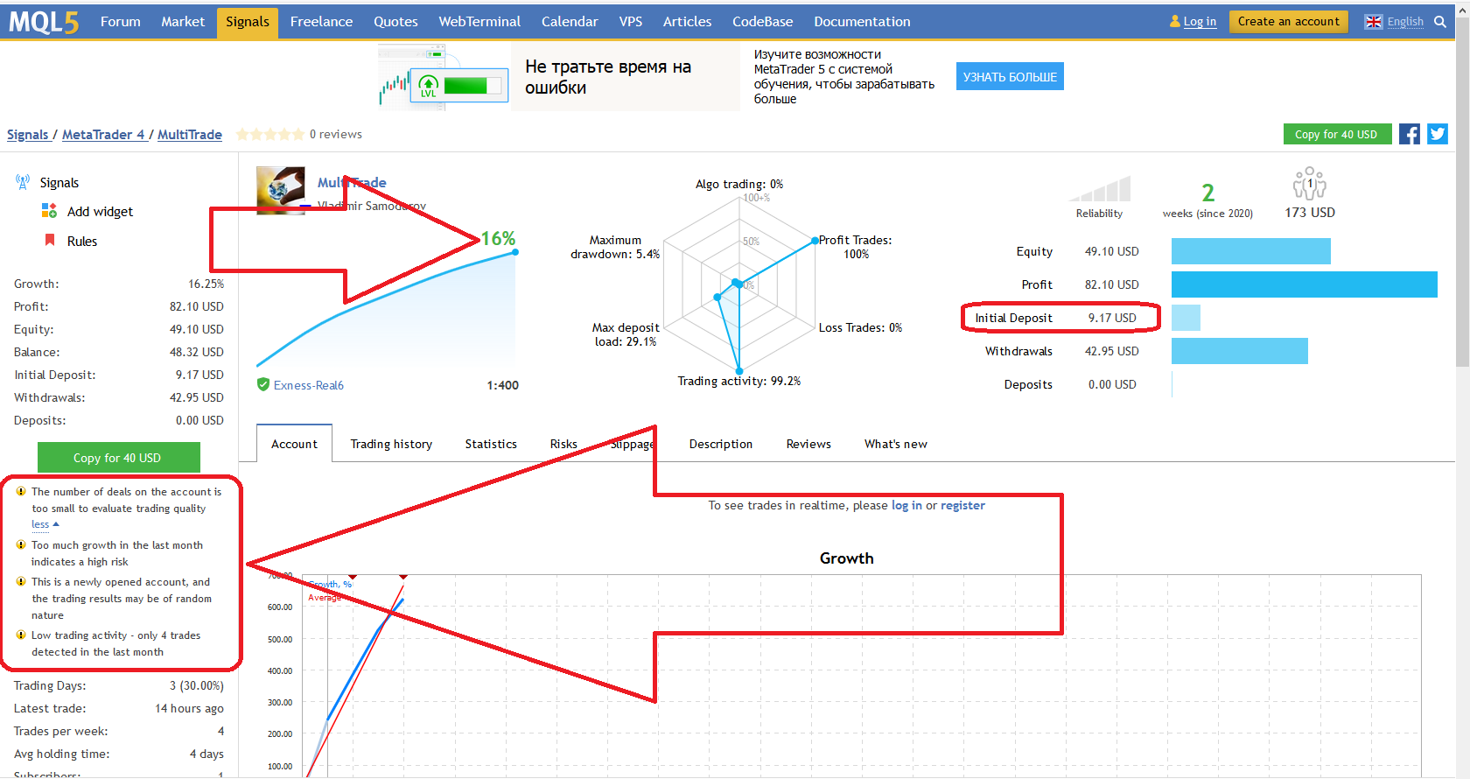The width and height of the screenshot is (1470, 779).
Task: Select the Signals navigation tab
Action: (248, 22)
